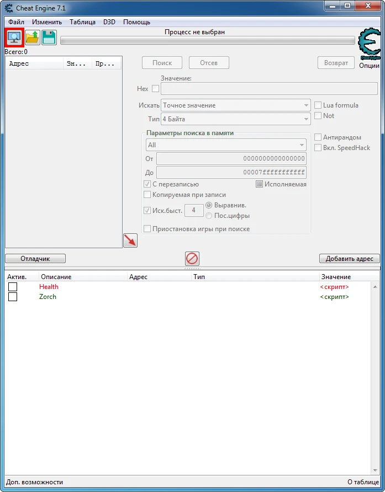Open Опции settings
Screen dimensions: 385x492
370,66
